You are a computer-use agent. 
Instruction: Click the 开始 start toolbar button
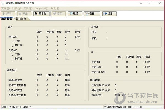pos(8,14)
